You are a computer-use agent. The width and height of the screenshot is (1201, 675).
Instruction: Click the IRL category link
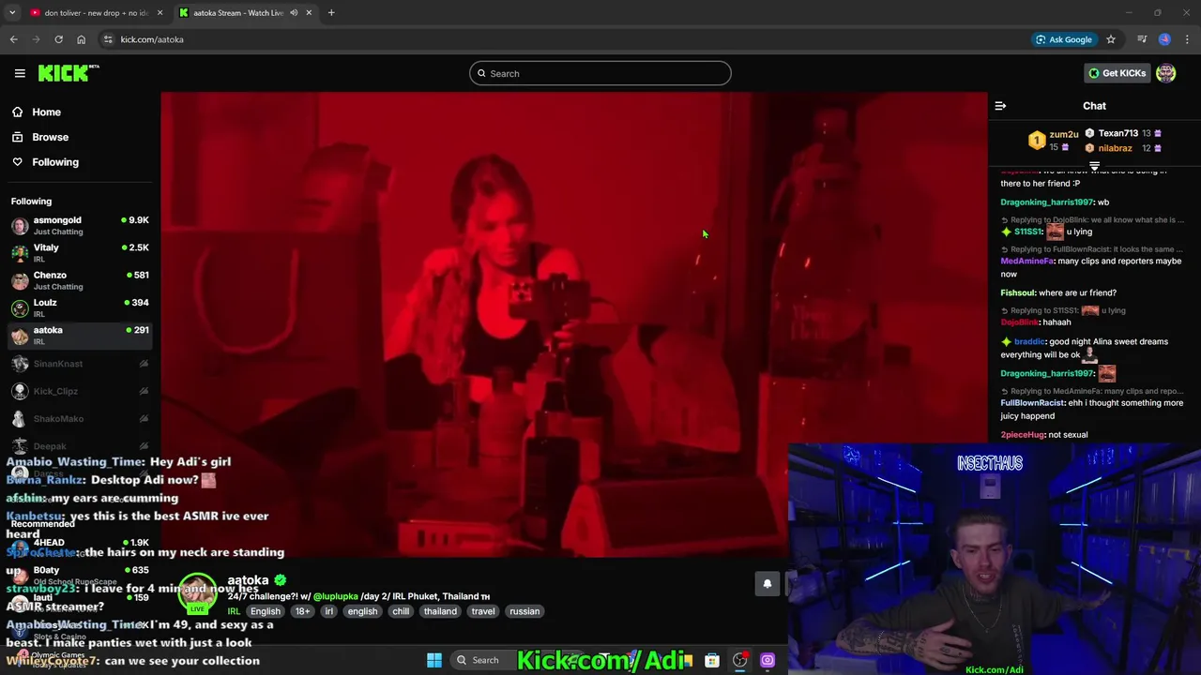pos(234,611)
